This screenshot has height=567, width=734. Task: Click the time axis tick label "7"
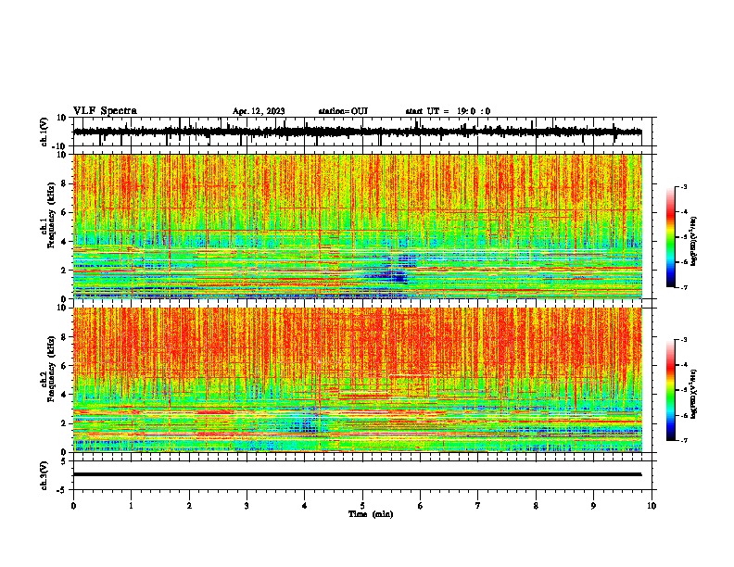[x=478, y=506]
